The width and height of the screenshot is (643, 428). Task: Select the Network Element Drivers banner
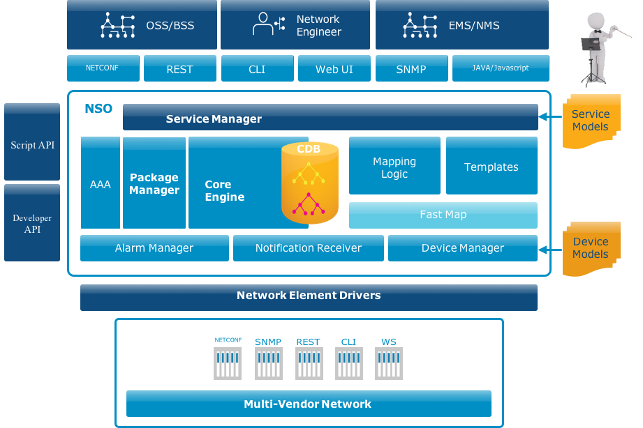click(308, 296)
